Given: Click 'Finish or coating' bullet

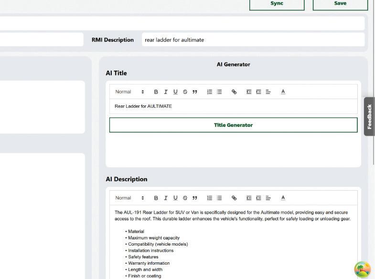Looking at the screenshot, I should [x=144, y=276].
